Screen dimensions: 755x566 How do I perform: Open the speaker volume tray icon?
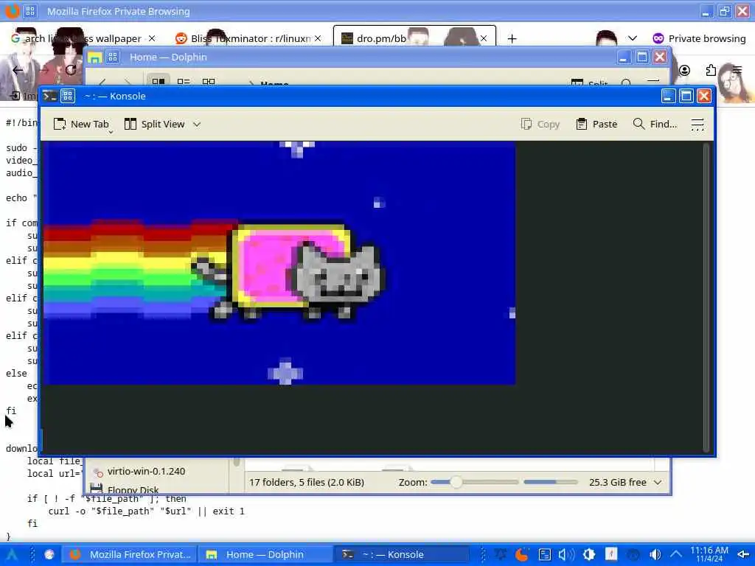pos(655,554)
